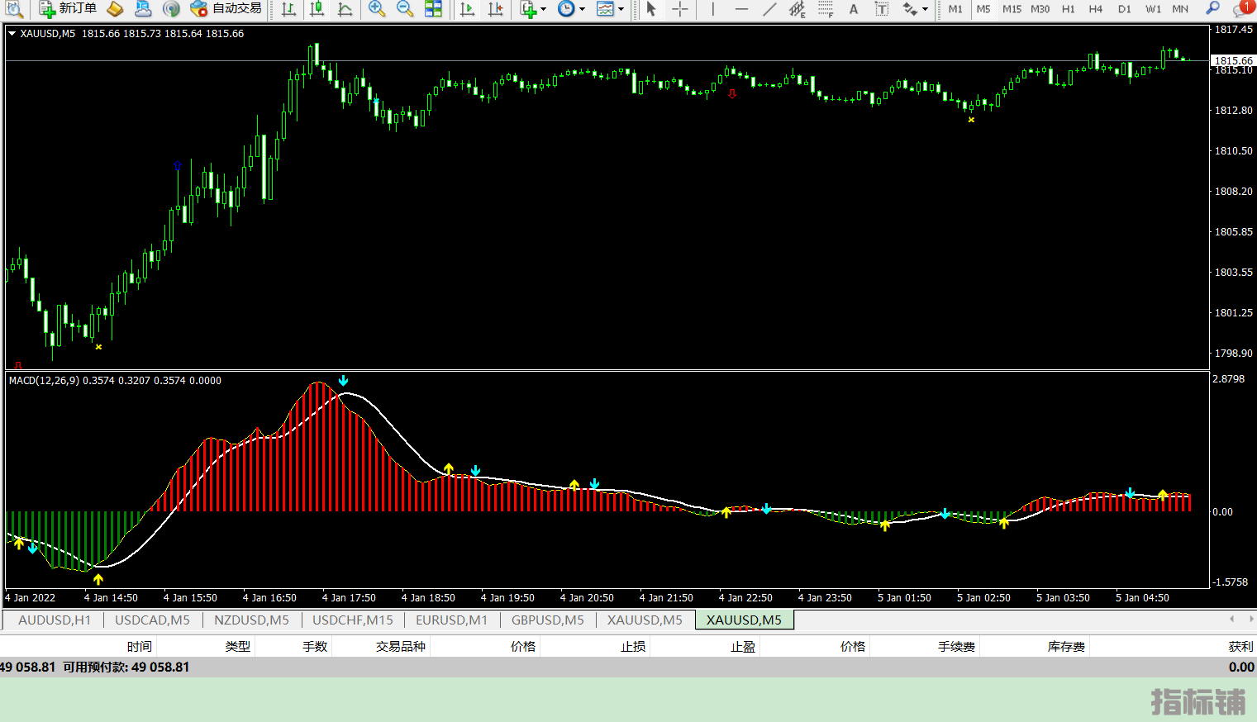The height and width of the screenshot is (722, 1257).
Task: Switch to H1 timeframe
Action: click(1069, 9)
